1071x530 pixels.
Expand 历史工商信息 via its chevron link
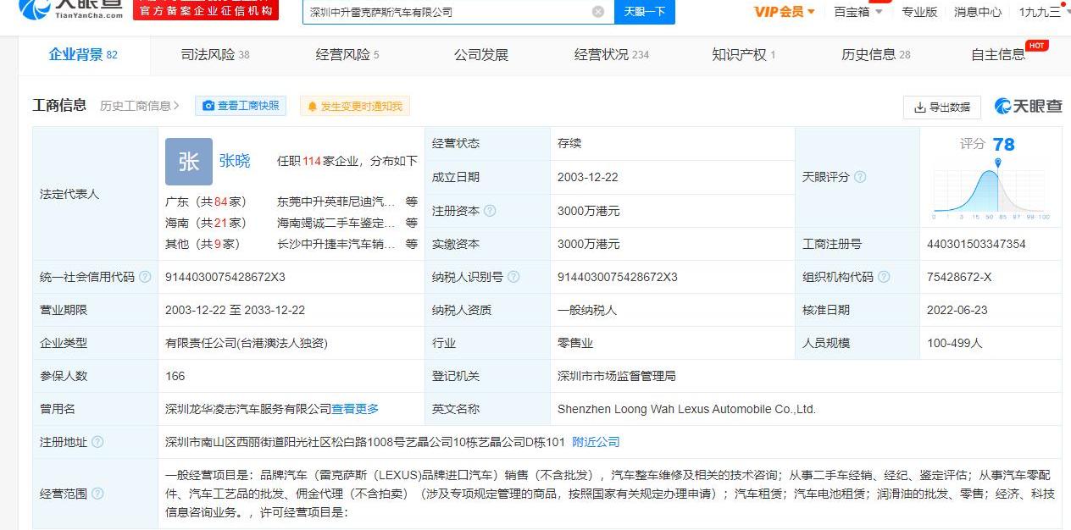[x=140, y=106]
